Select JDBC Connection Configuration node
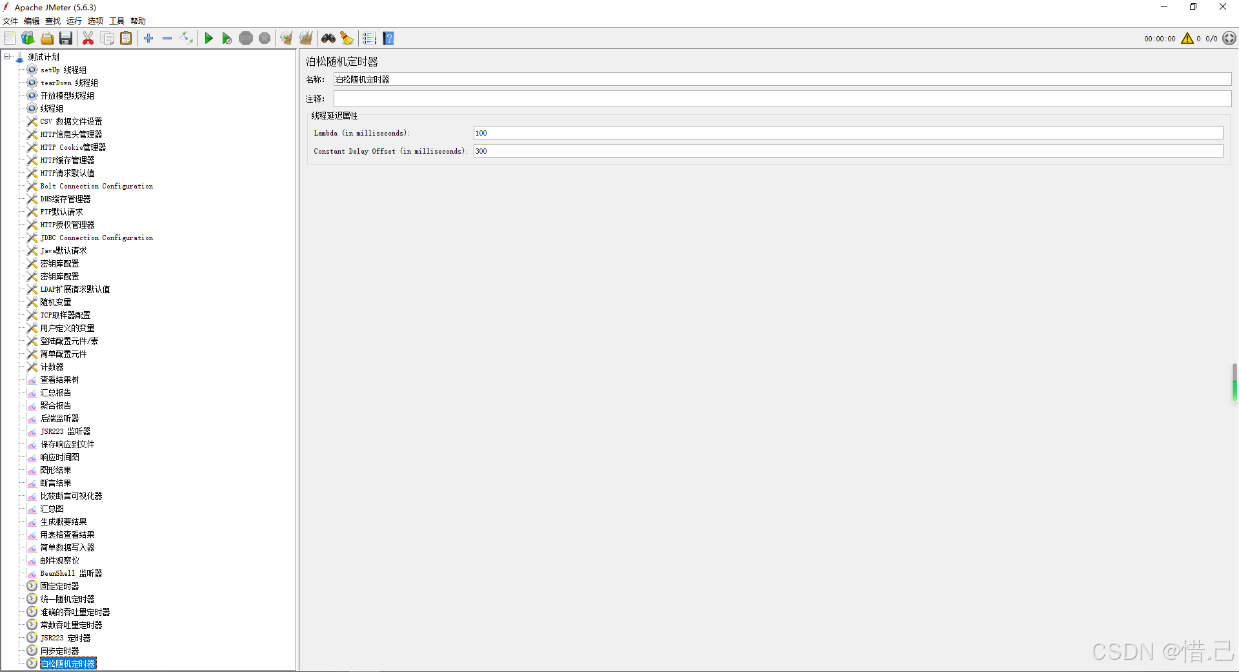Viewport: 1239px width, 672px height. [x=97, y=238]
